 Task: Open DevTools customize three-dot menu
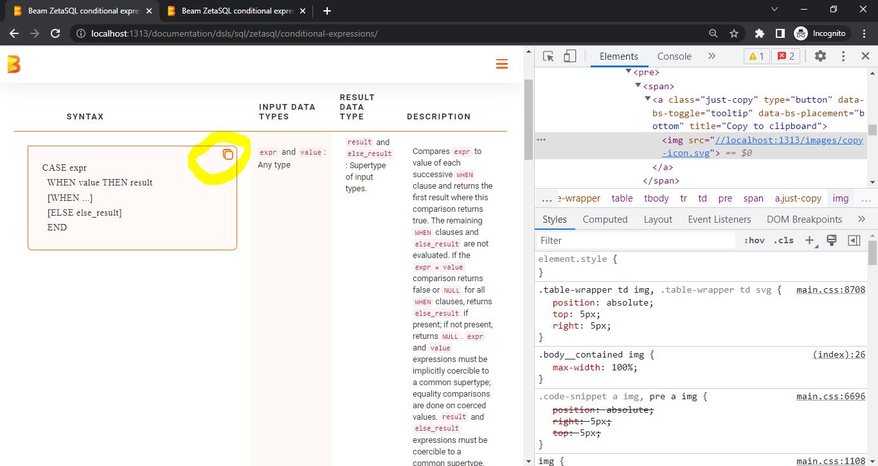click(x=843, y=56)
